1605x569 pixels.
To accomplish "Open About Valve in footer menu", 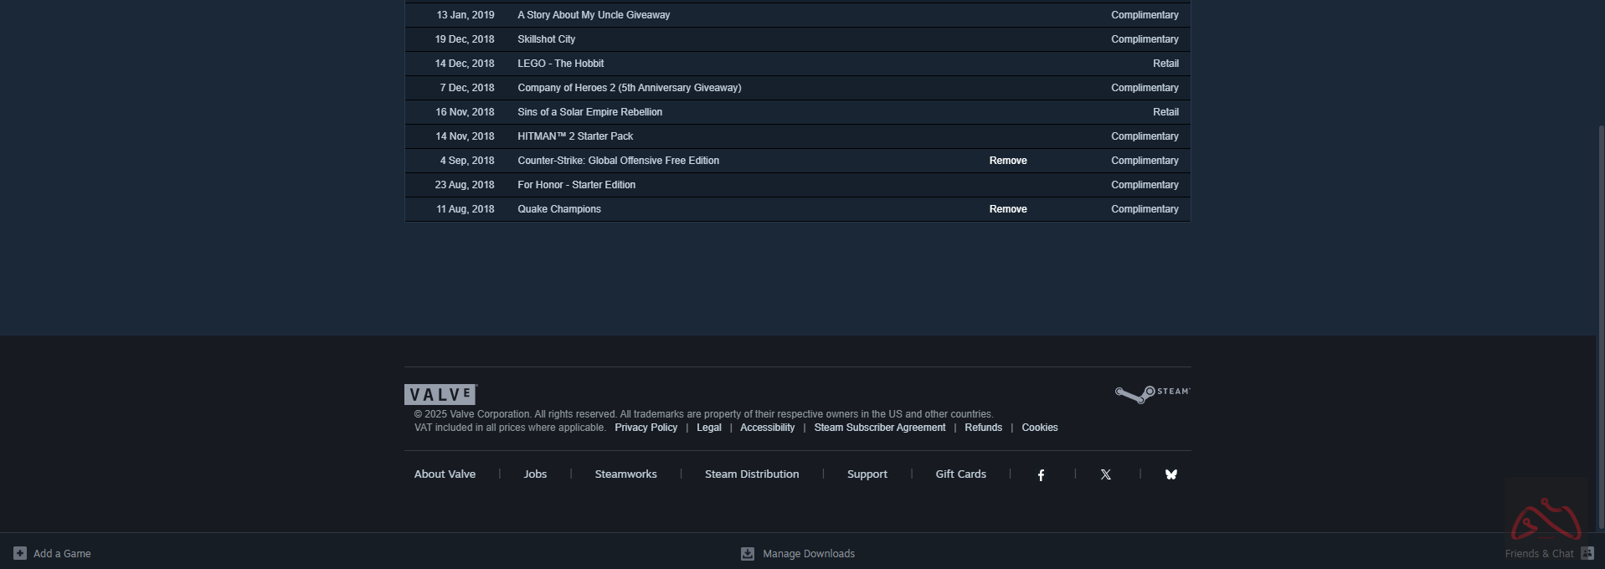I will pos(445,474).
